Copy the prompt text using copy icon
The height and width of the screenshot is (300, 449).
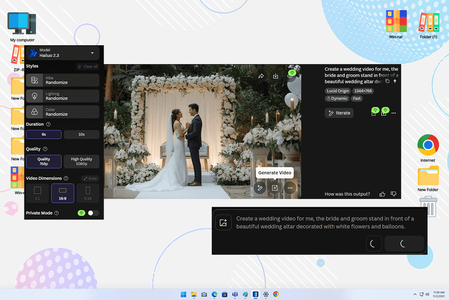pos(387,81)
